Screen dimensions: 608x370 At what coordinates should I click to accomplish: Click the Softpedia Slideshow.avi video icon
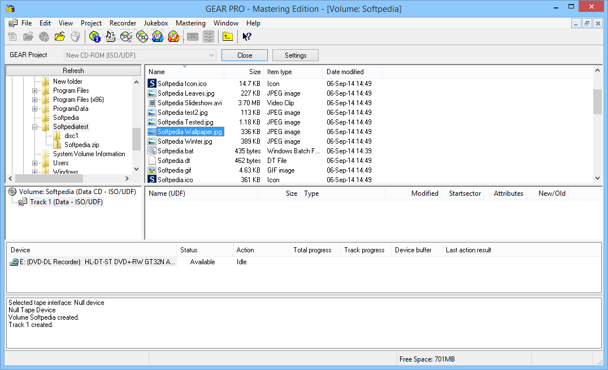(x=152, y=103)
